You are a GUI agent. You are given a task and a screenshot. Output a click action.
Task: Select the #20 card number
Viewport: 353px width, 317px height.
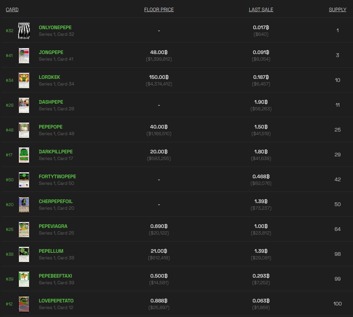tap(10, 204)
